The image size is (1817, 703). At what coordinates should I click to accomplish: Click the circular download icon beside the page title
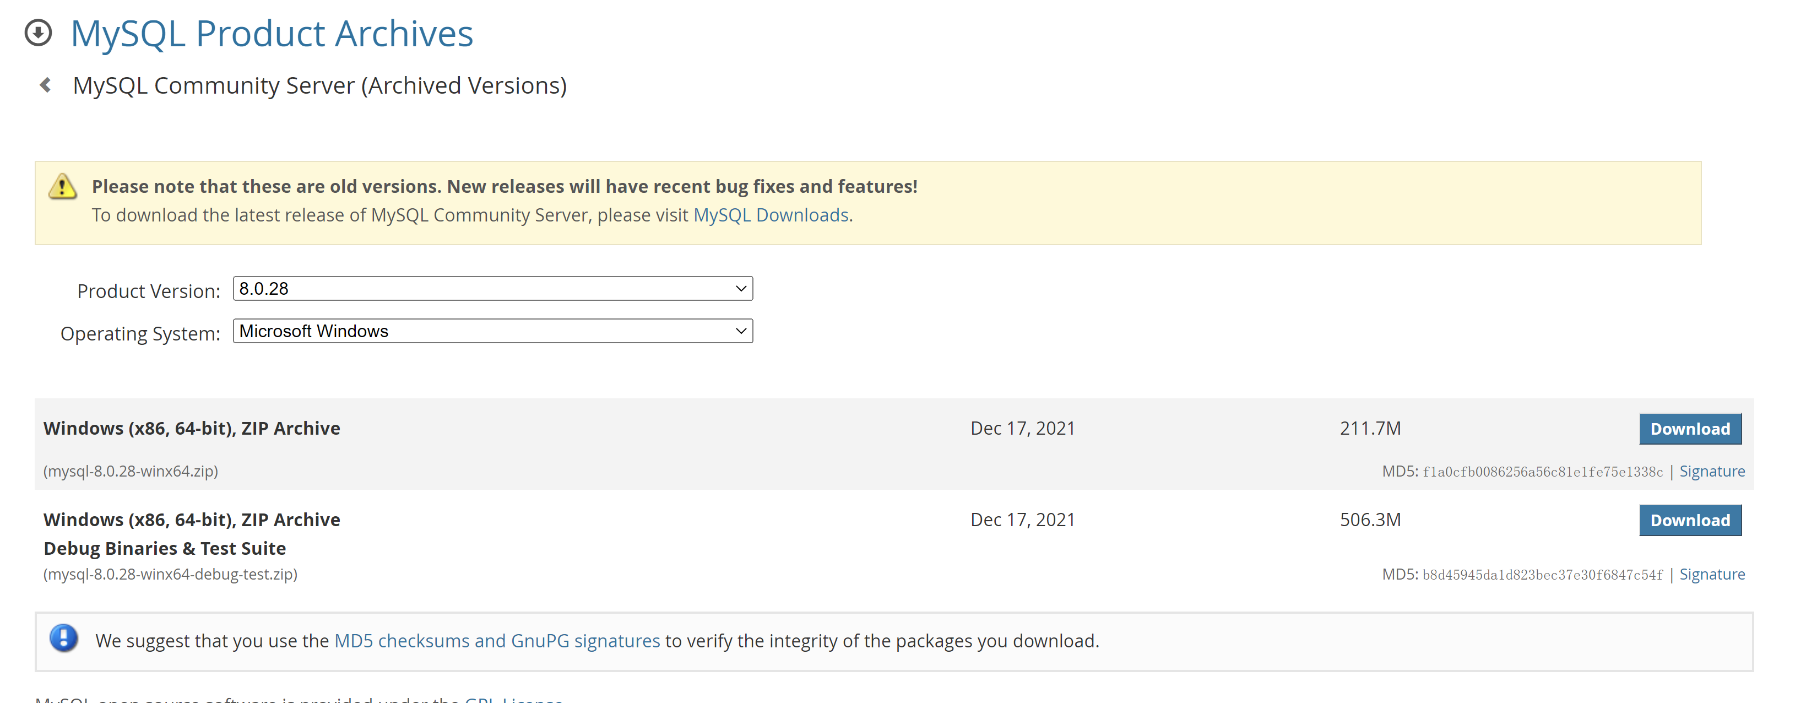[38, 33]
